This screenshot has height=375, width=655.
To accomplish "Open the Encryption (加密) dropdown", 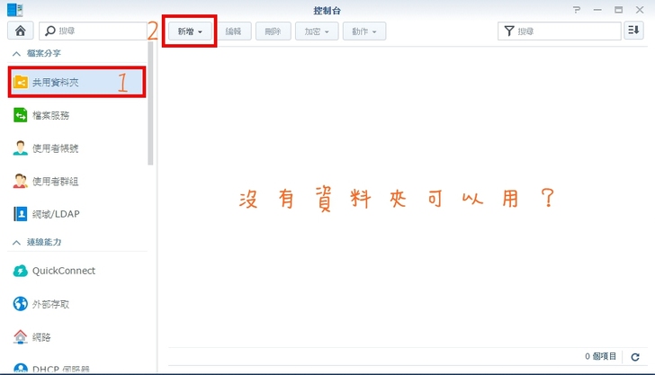I will coord(317,31).
